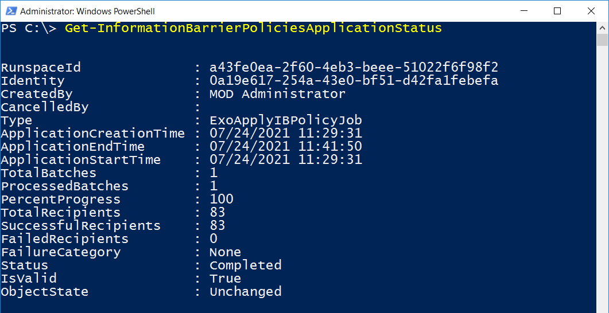Click the ApplicationEndTime timestamp value
Screen dimensions: 609x313
point(285,147)
